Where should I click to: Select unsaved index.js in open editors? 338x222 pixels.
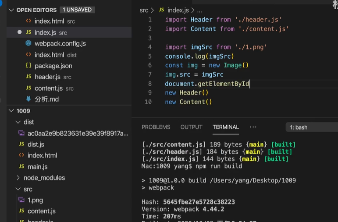pos(69,32)
